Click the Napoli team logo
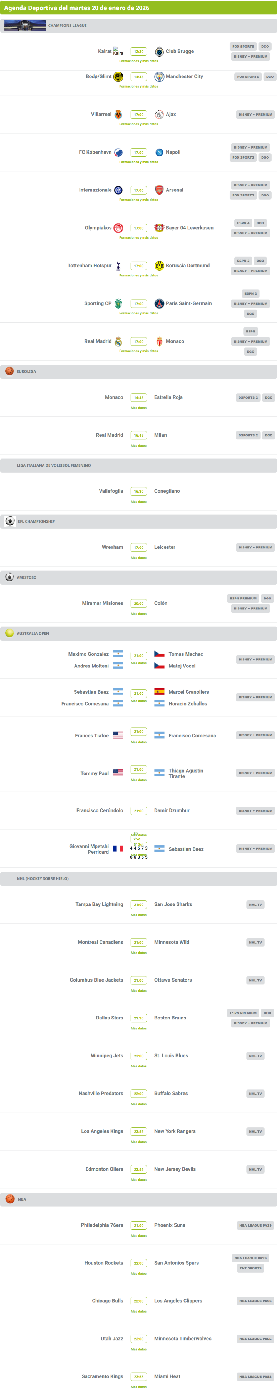Screen dimensions: 278x1389 159,153
